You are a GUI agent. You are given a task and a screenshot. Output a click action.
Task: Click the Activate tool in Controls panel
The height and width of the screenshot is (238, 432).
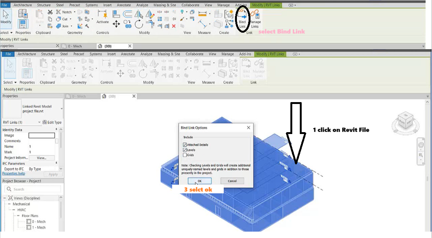click(102, 17)
